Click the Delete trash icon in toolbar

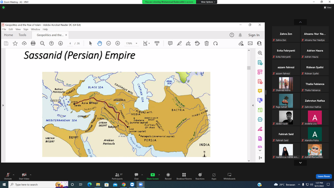coord(207,43)
